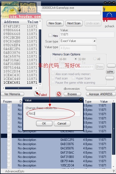The image size is (116, 174).
Task: Click the blank button above WPM
Action: click(x=111, y=65)
